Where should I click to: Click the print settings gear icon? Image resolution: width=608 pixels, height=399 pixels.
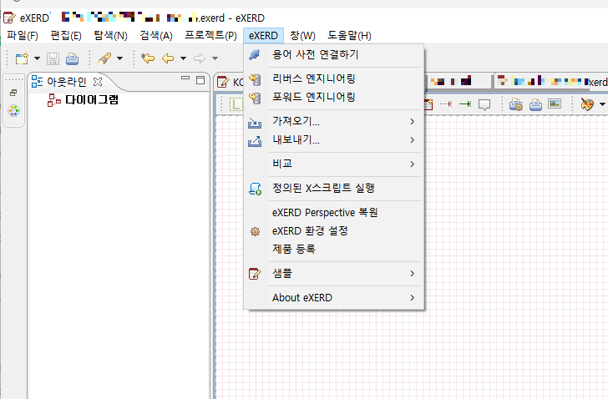click(x=516, y=104)
